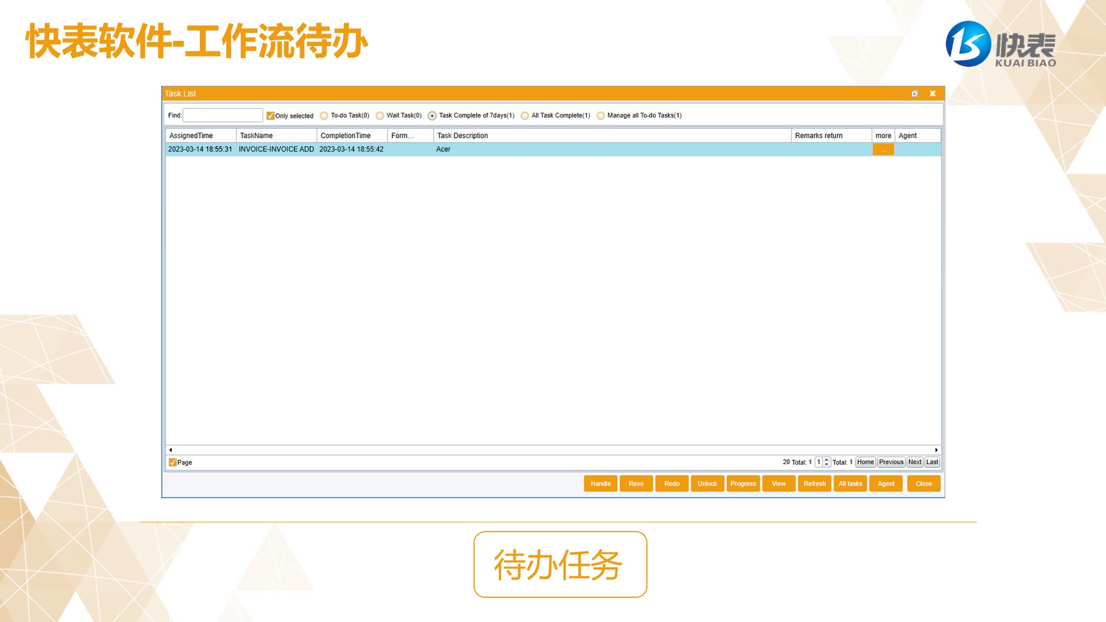Click the Progress button

pos(743,484)
